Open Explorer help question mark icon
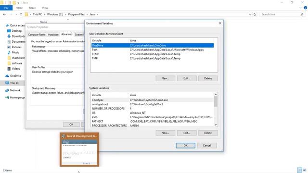This screenshot has width=308, height=173. [306, 8]
